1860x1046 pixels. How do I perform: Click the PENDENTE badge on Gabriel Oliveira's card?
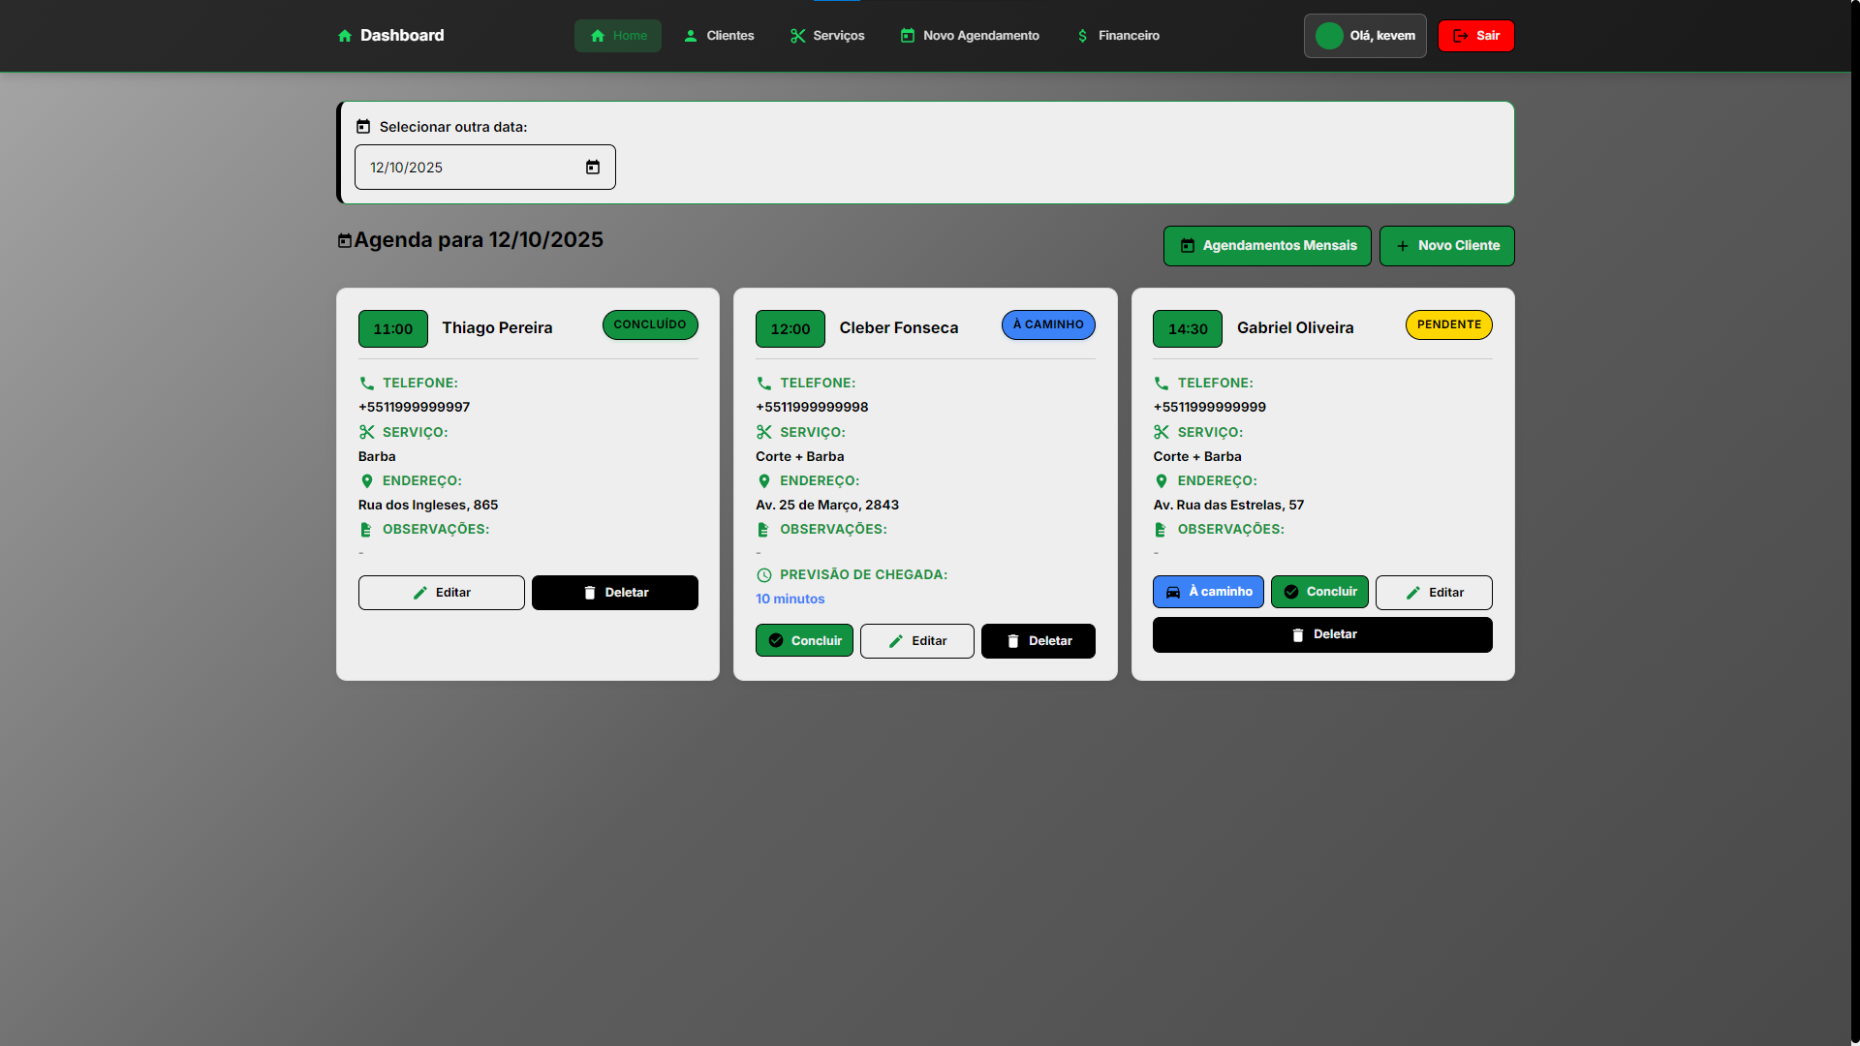1447,324
